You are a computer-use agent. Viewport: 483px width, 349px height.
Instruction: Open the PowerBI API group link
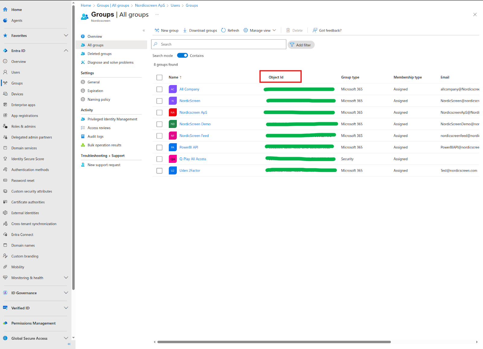(189, 148)
